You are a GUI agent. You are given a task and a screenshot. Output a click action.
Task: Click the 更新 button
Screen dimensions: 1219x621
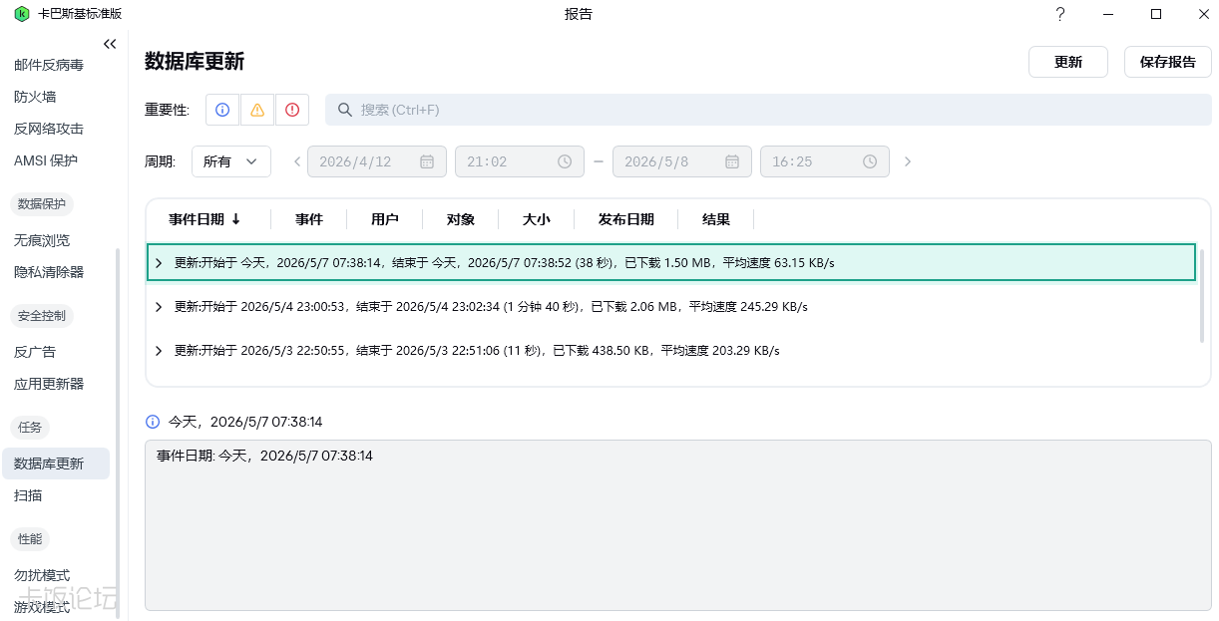point(1068,62)
